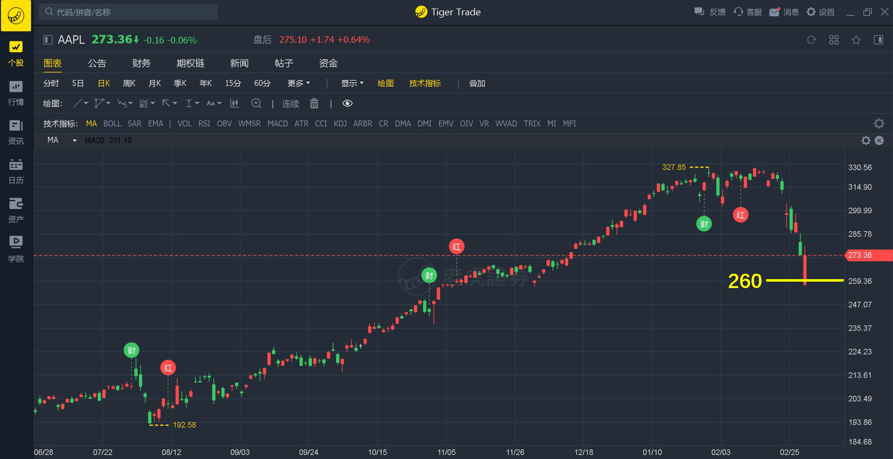Expand the 更多 more periods dropdown

(299, 83)
